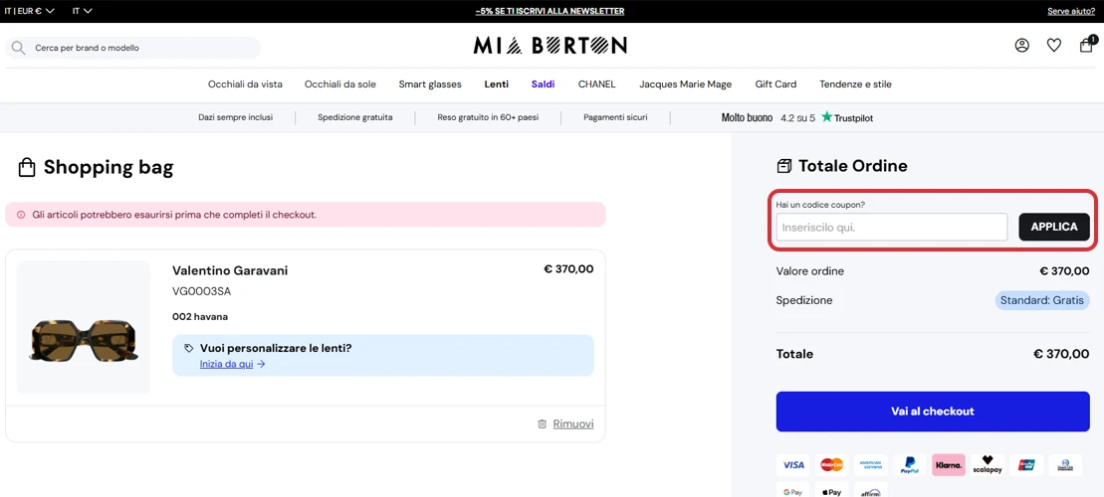Click the Pagamenti sicuri text
1104x497 pixels.
615,117
